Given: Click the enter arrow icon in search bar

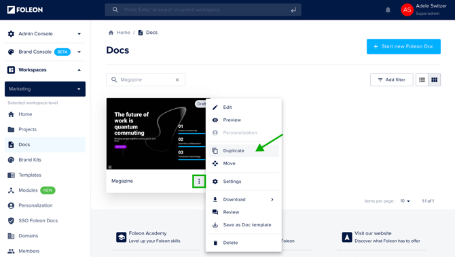Looking at the screenshot, I should tap(293, 10).
